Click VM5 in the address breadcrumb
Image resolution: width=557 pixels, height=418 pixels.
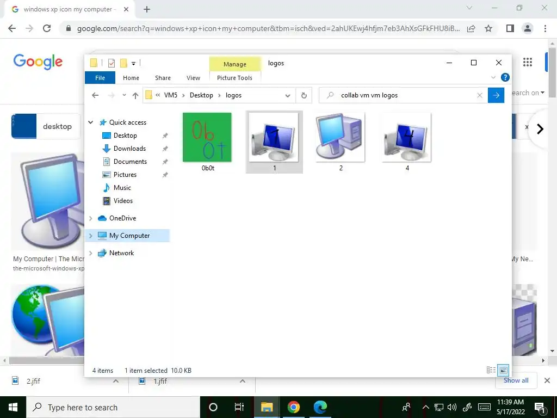(170, 95)
